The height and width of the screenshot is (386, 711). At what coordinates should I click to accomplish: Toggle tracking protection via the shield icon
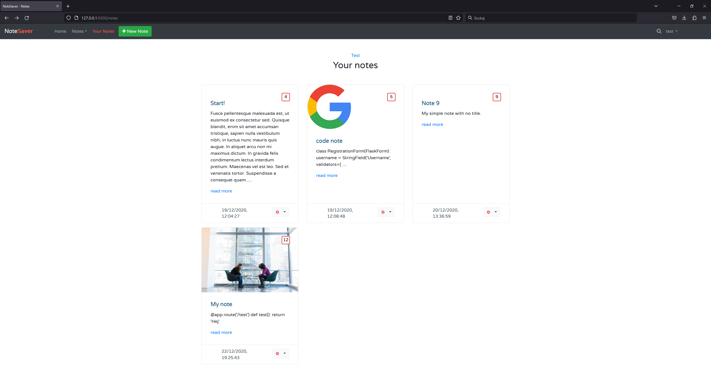click(x=68, y=18)
